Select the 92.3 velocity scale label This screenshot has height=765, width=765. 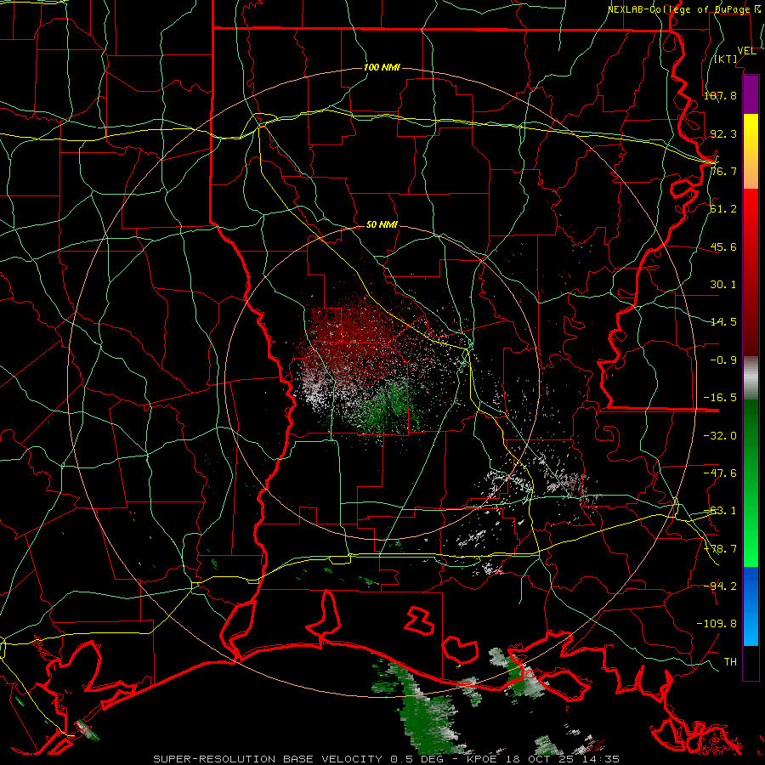[723, 133]
